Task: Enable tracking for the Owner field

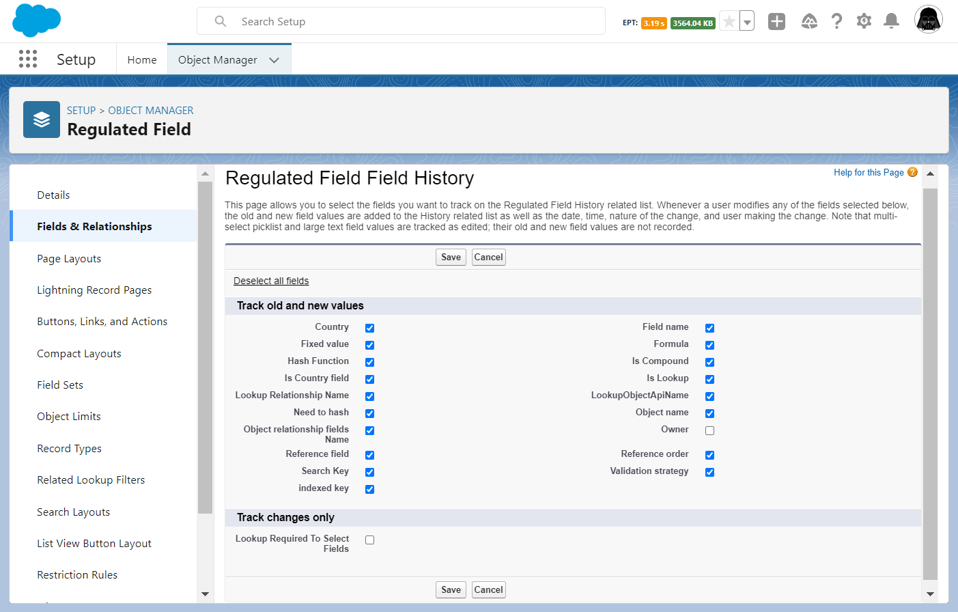Action: point(709,430)
